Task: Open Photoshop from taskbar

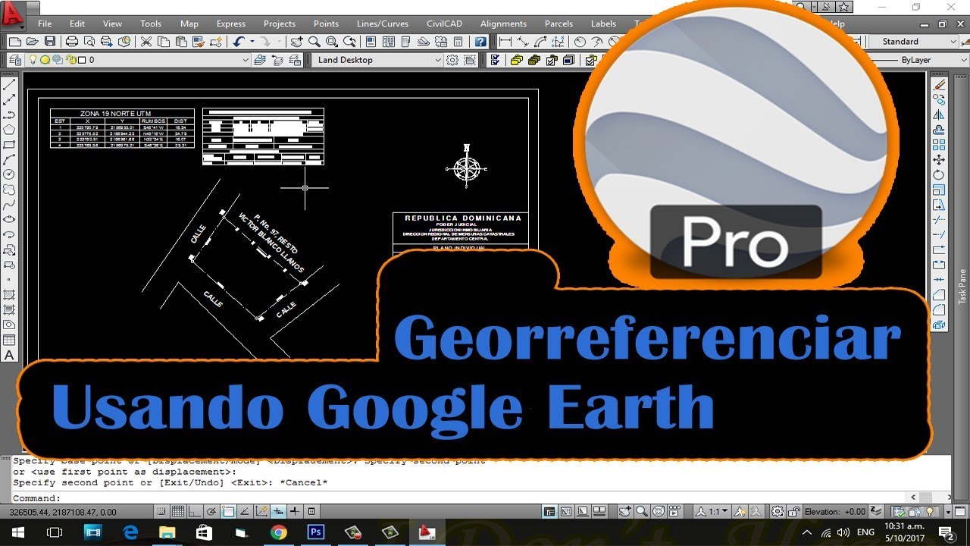Action: click(315, 532)
